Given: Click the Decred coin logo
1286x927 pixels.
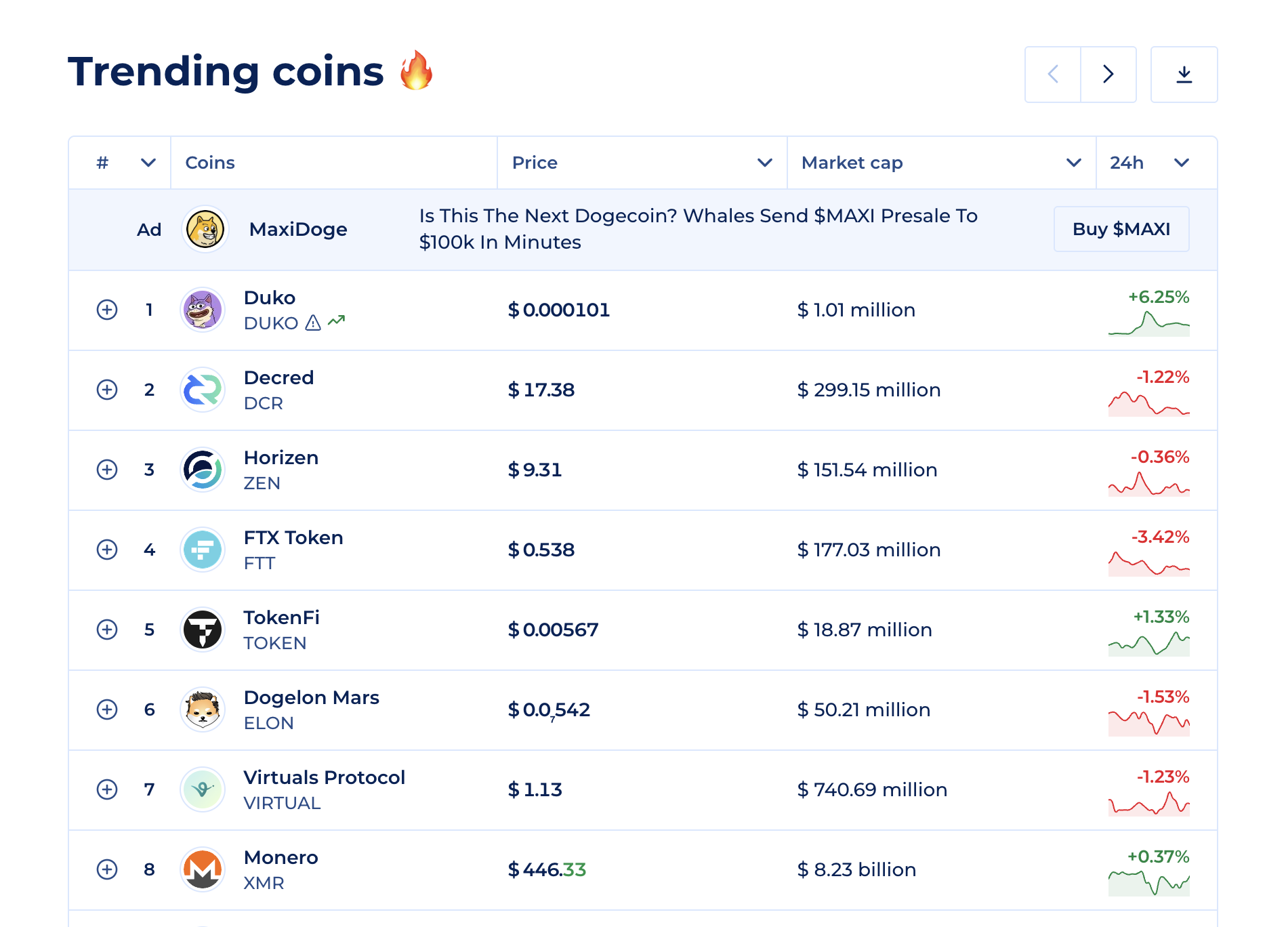Looking at the screenshot, I should coord(203,390).
